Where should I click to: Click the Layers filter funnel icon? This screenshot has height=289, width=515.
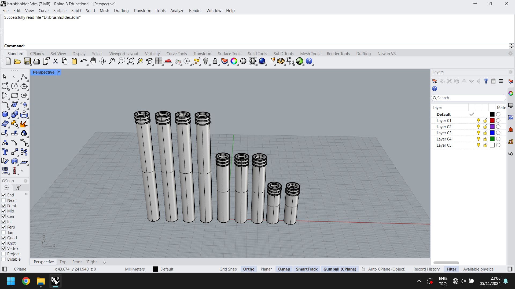point(486,81)
